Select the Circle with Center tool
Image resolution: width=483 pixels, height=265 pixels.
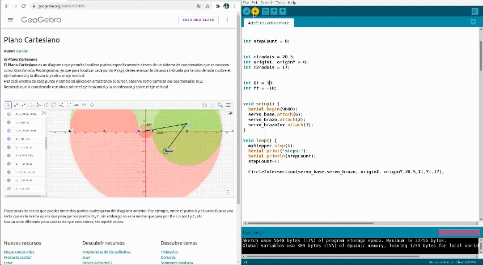click(46, 105)
